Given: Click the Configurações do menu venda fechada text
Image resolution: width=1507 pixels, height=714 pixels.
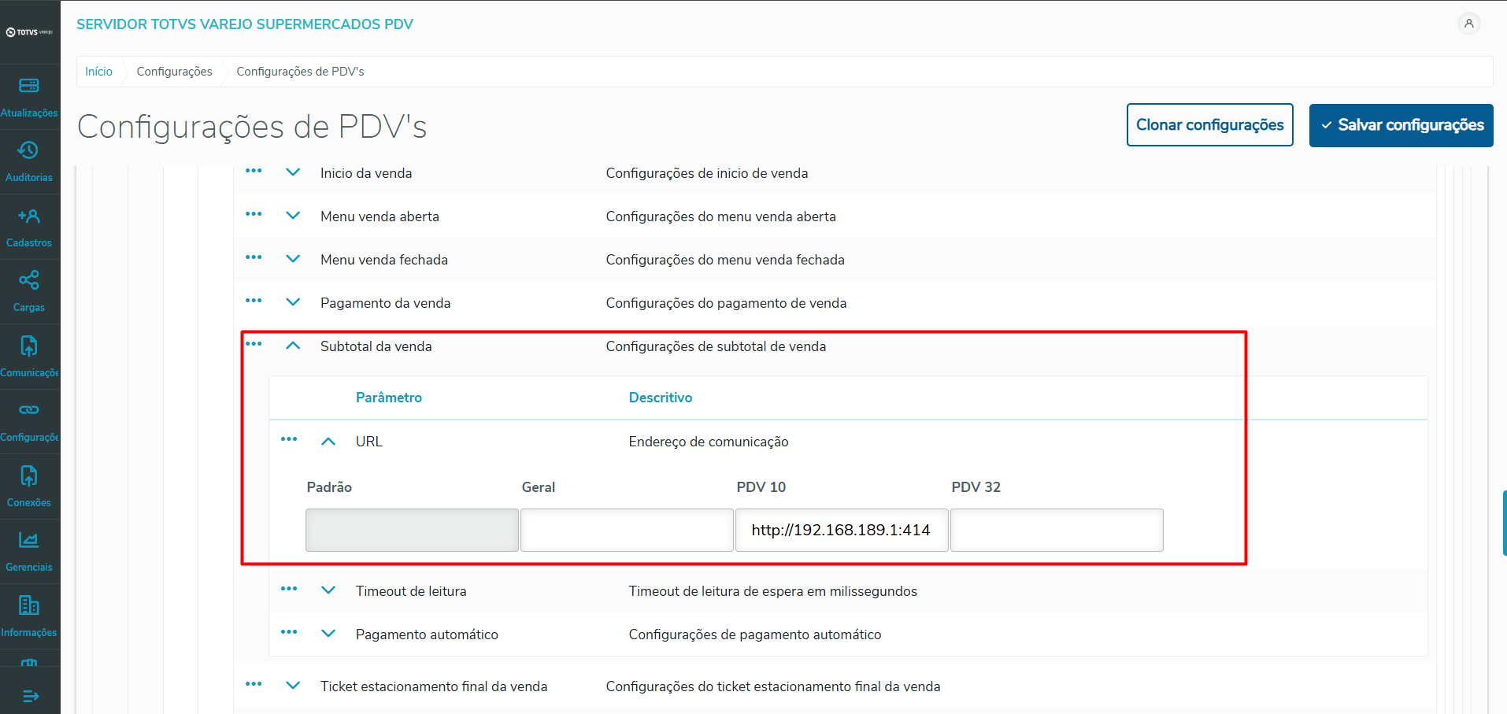Looking at the screenshot, I should 725,260.
